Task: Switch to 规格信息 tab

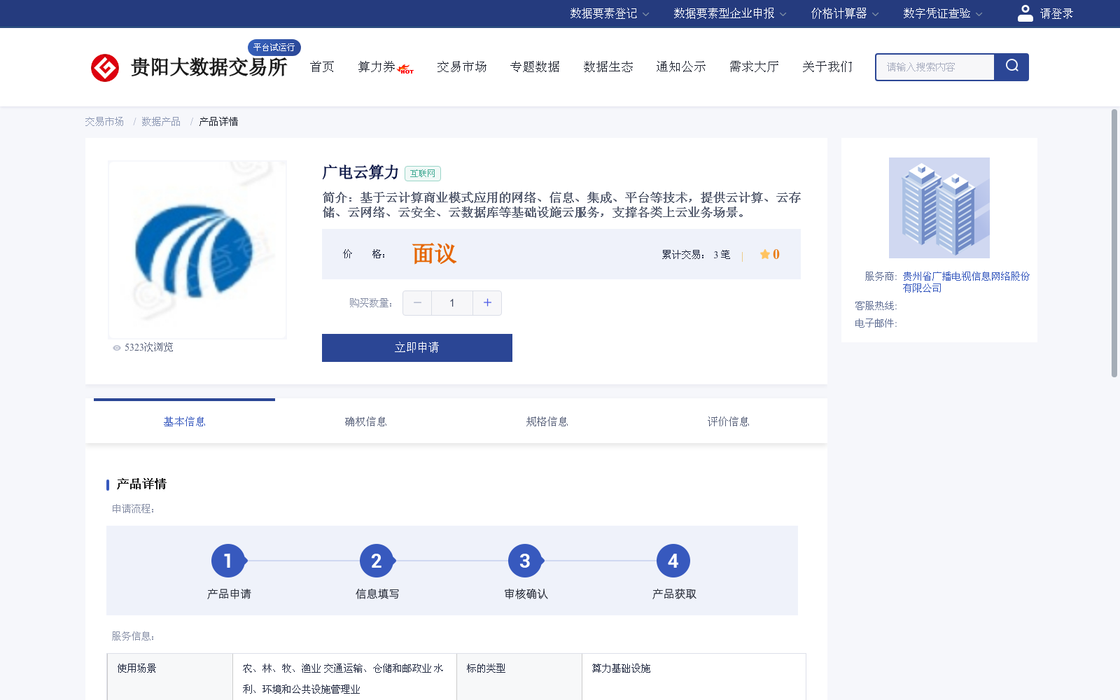Action: coord(547,421)
